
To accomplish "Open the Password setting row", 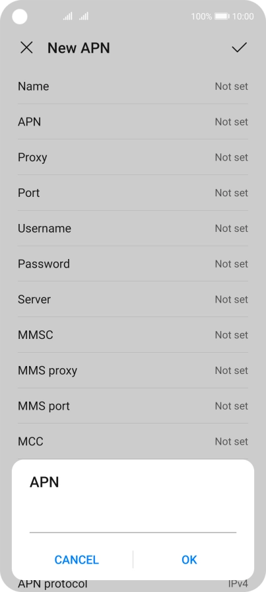I will coord(133,264).
